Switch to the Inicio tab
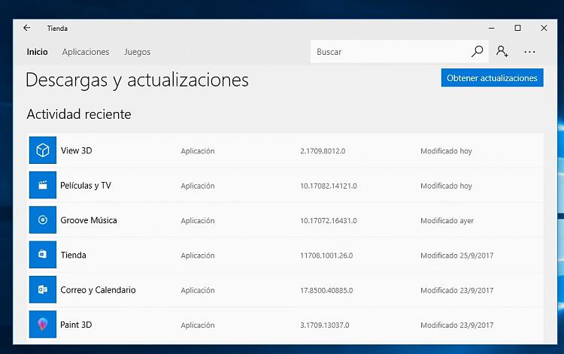This screenshot has height=354, width=564. point(37,52)
